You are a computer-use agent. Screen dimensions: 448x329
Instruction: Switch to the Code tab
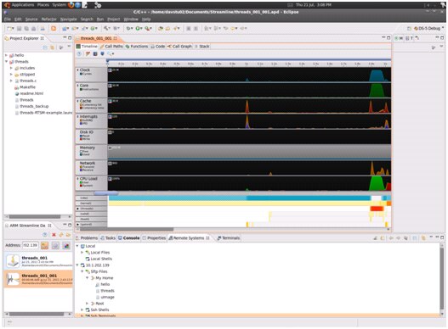158,46
